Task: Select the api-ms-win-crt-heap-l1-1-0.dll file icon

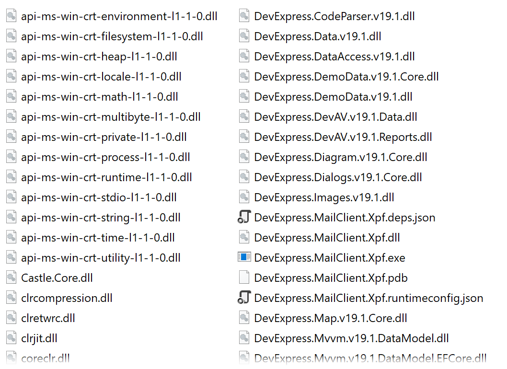Action: click(12, 56)
